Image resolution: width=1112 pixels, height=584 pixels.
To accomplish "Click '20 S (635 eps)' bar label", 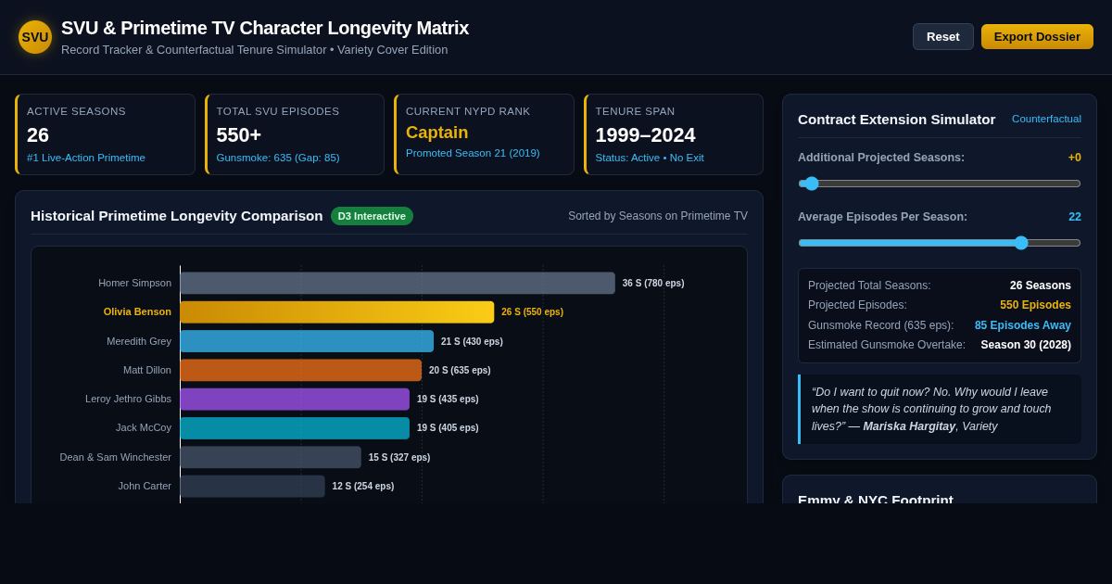I will pos(460,371).
